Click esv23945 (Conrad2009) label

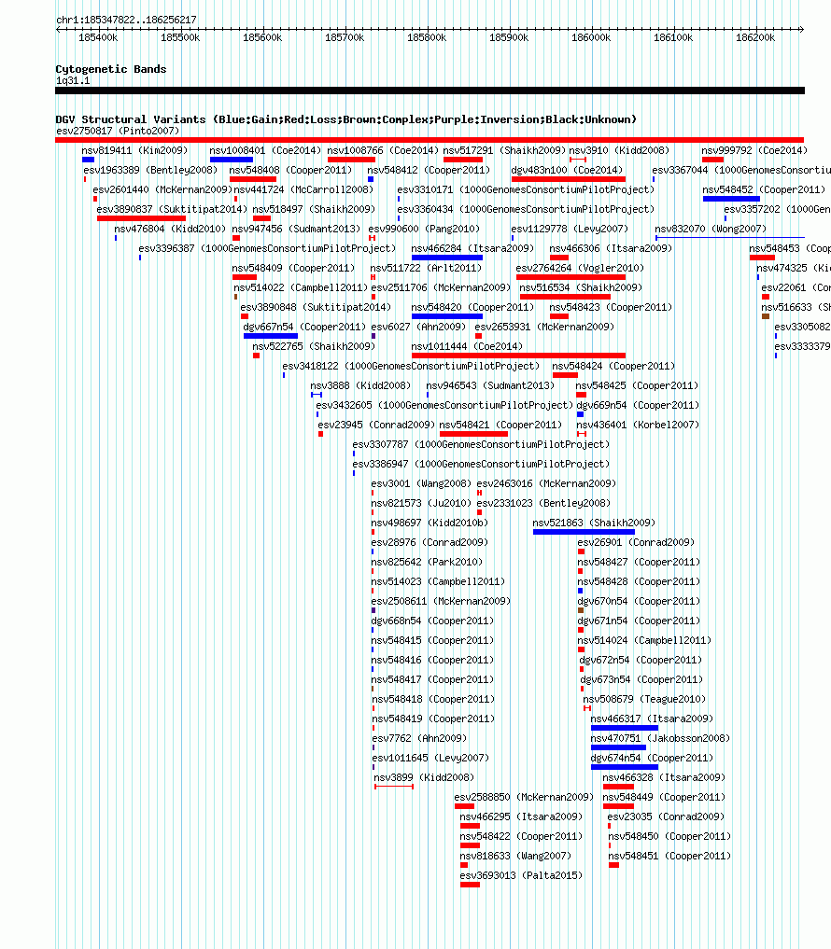click(376, 425)
